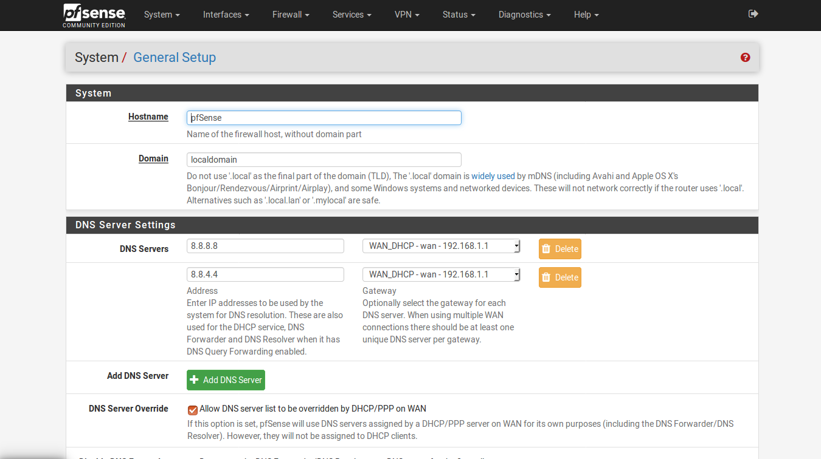Viewport: 821px width, 459px height.
Task: Toggle Allow DNS server list override checkbox
Action: point(193,410)
